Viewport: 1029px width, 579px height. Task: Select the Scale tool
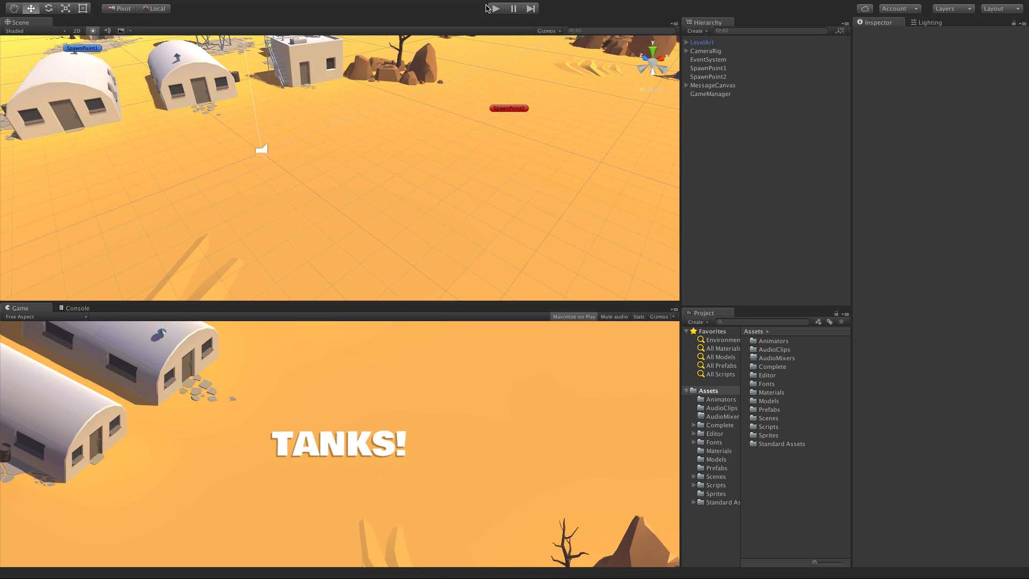(65, 9)
